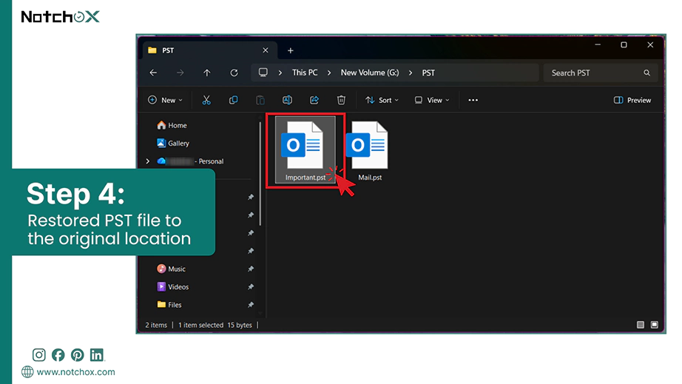Click the Share icon in toolbar
The height and width of the screenshot is (384, 682).
314,100
